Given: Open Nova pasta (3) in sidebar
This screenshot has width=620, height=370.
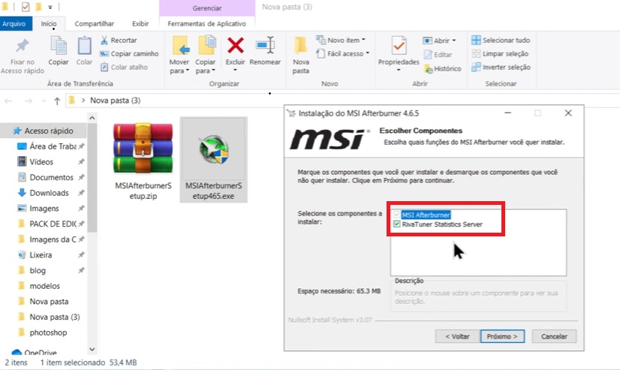Looking at the screenshot, I should [55, 317].
